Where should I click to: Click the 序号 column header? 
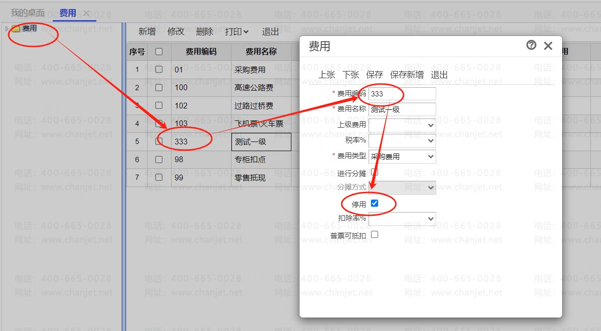137,52
